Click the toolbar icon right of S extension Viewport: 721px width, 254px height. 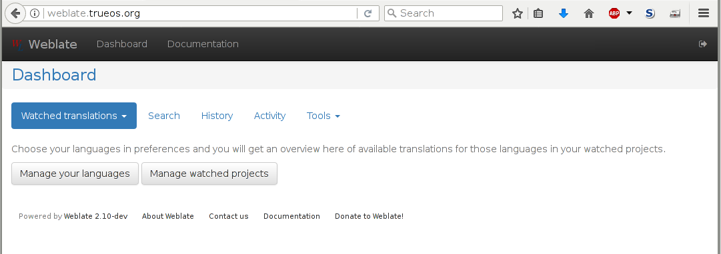[675, 13]
